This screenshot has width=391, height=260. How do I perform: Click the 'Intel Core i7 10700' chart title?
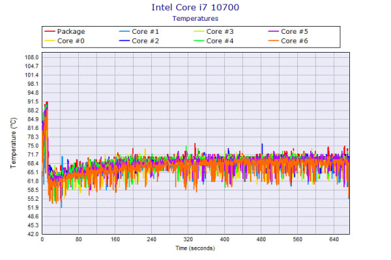point(195,7)
